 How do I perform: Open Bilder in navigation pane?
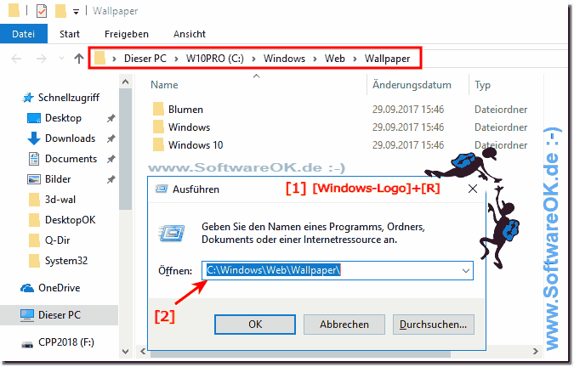click(x=58, y=179)
